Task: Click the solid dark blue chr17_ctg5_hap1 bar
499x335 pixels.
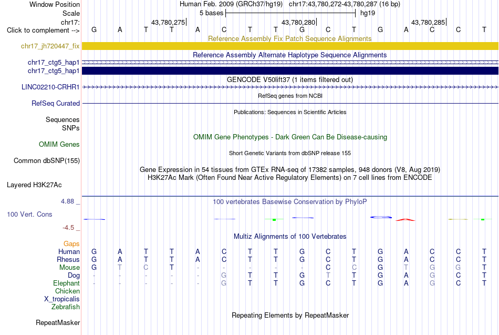Action: click(x=290, y=71)
